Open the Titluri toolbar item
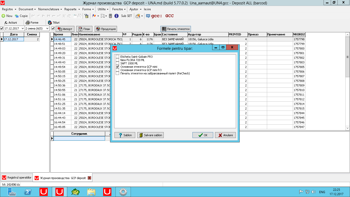 point(54,23)
